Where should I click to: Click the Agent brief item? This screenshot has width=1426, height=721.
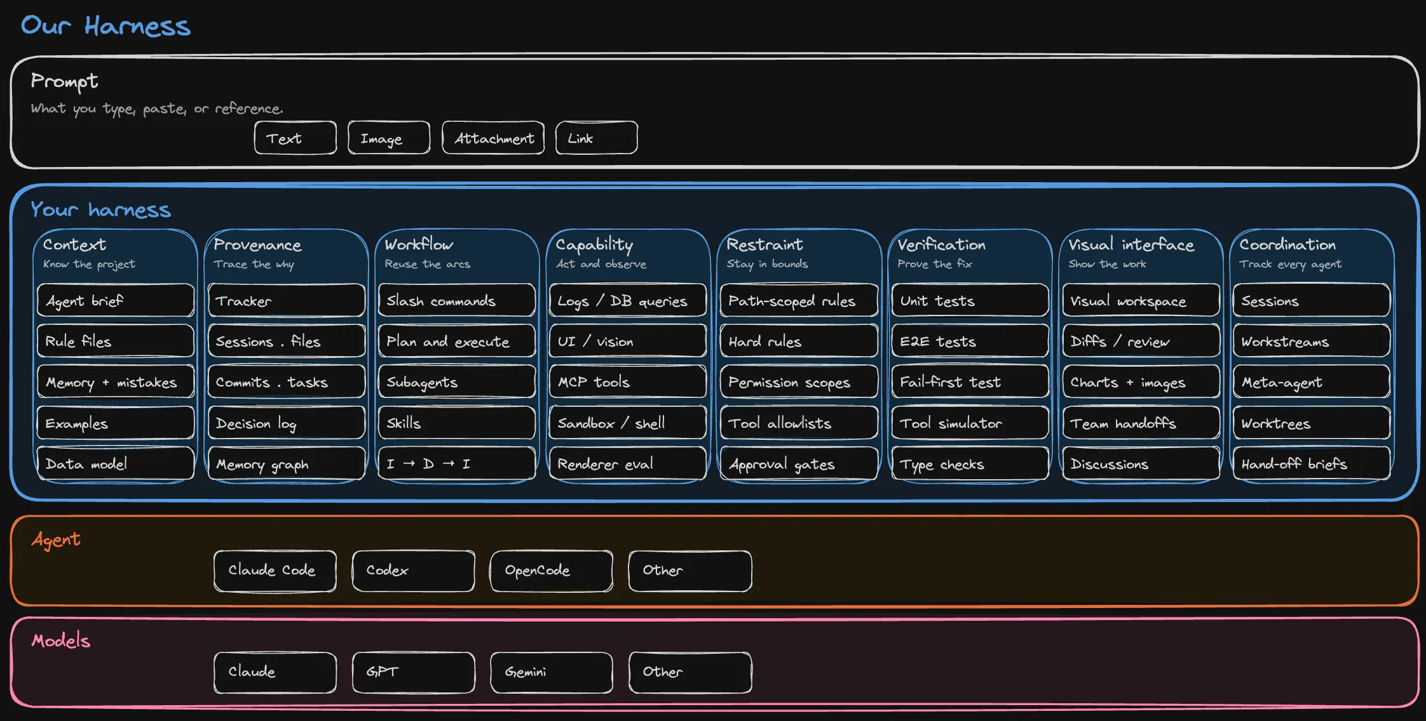point(116,300)
